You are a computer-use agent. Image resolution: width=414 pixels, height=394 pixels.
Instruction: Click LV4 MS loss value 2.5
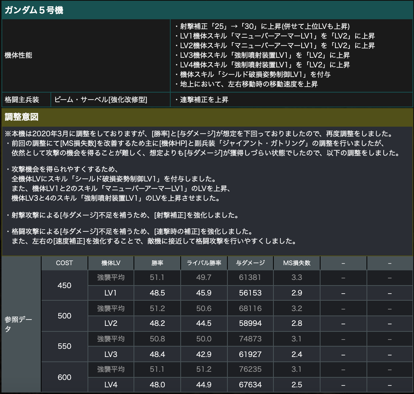297,385
